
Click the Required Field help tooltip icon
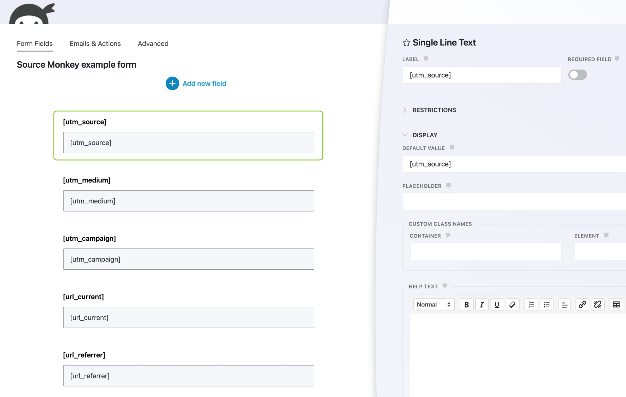(x=617, y=59)
